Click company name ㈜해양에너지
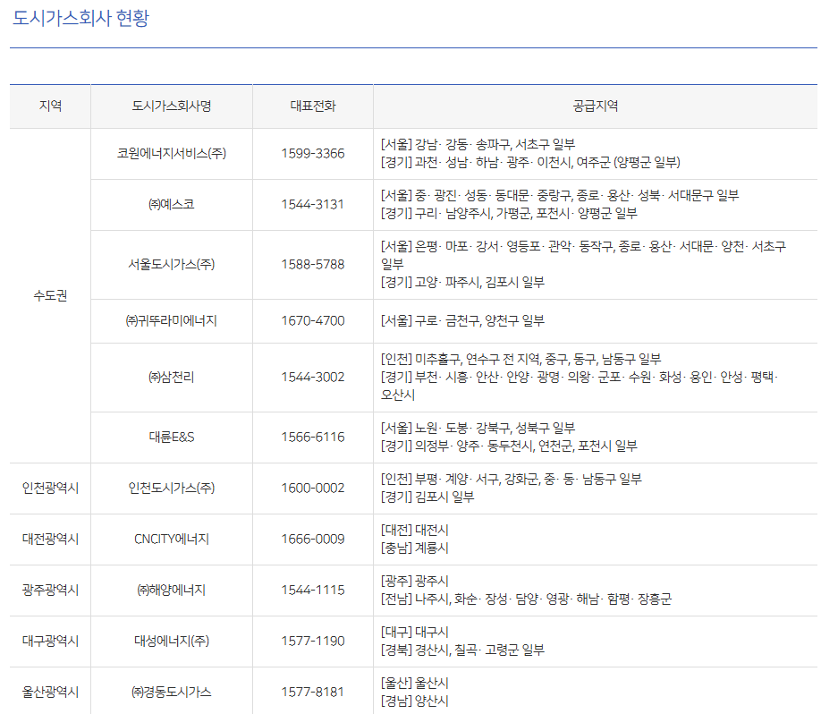The width and height of the screenshot is (821, 714). pos(171,590)
